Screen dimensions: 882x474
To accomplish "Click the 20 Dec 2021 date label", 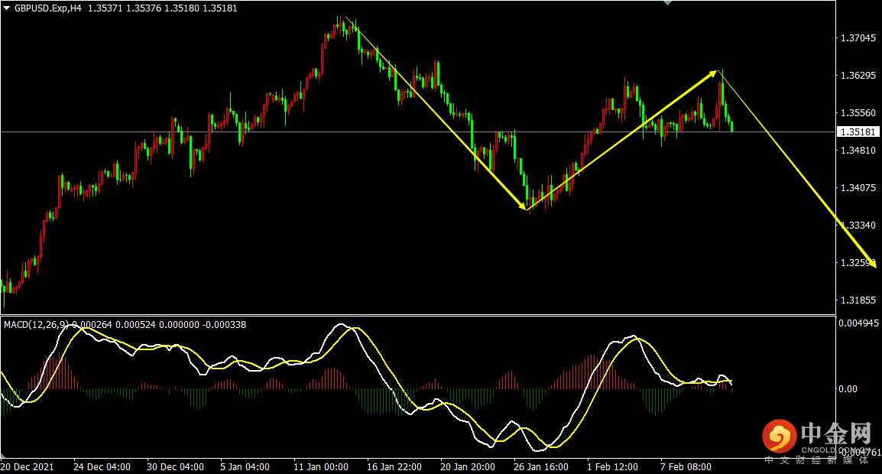I will 27,466.
